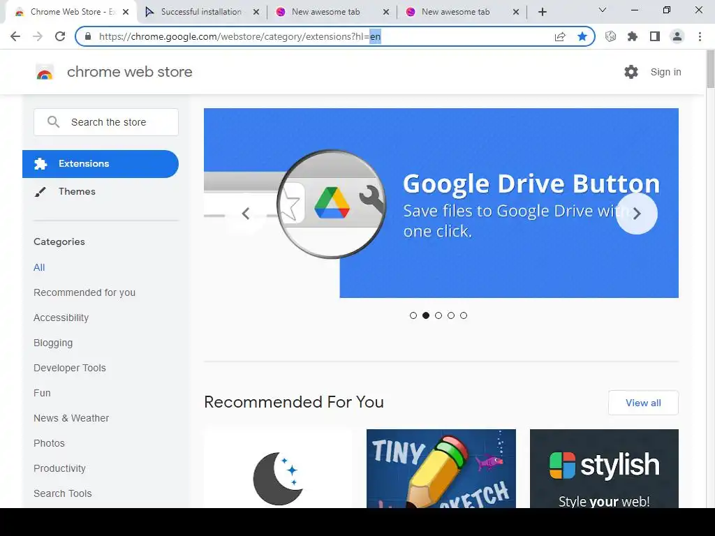Open the Tiny Sketch extension card
This screenshot has width=715, height=536.
pyautogui.click(x=441, y=468)
